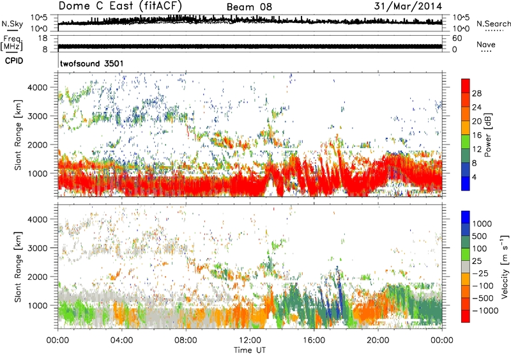
Task: Click the 'N.Sky' legend label
Action: pos(12,24)
